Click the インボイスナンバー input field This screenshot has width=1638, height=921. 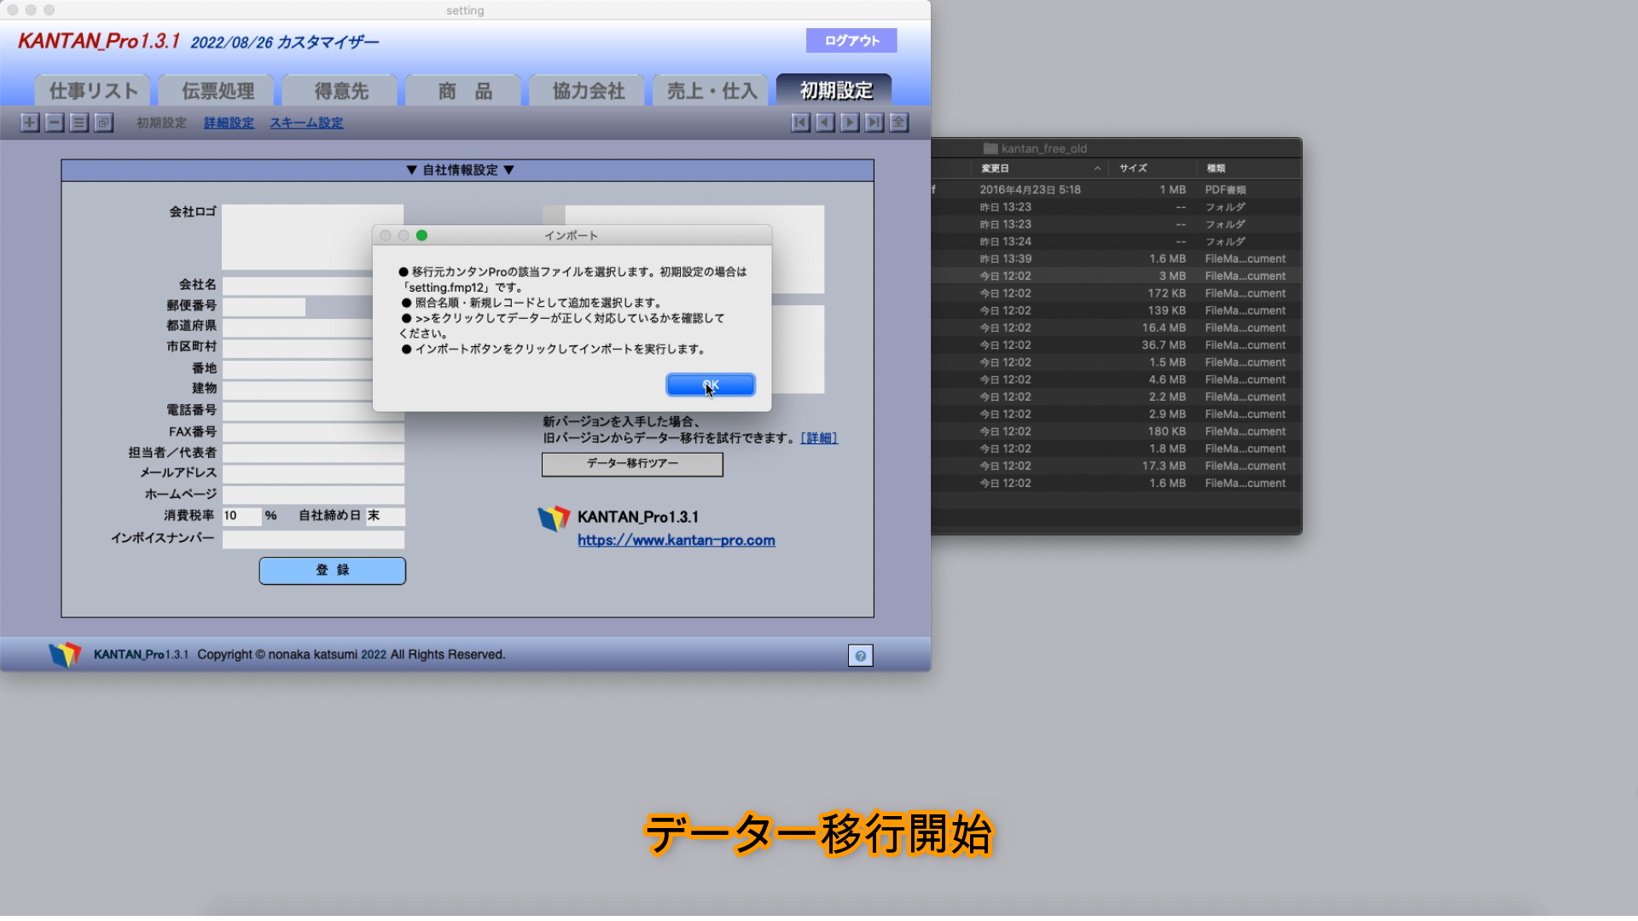click(313, 540)
